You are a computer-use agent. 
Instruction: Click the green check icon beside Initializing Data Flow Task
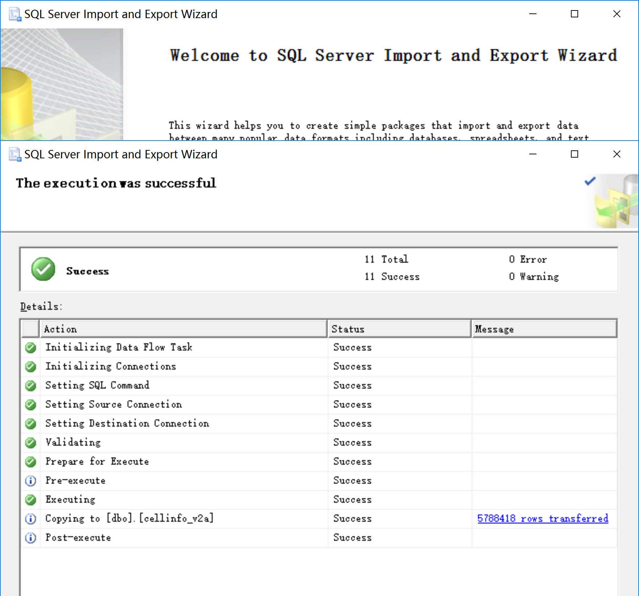pyautogui.click(x=31, y=347)
